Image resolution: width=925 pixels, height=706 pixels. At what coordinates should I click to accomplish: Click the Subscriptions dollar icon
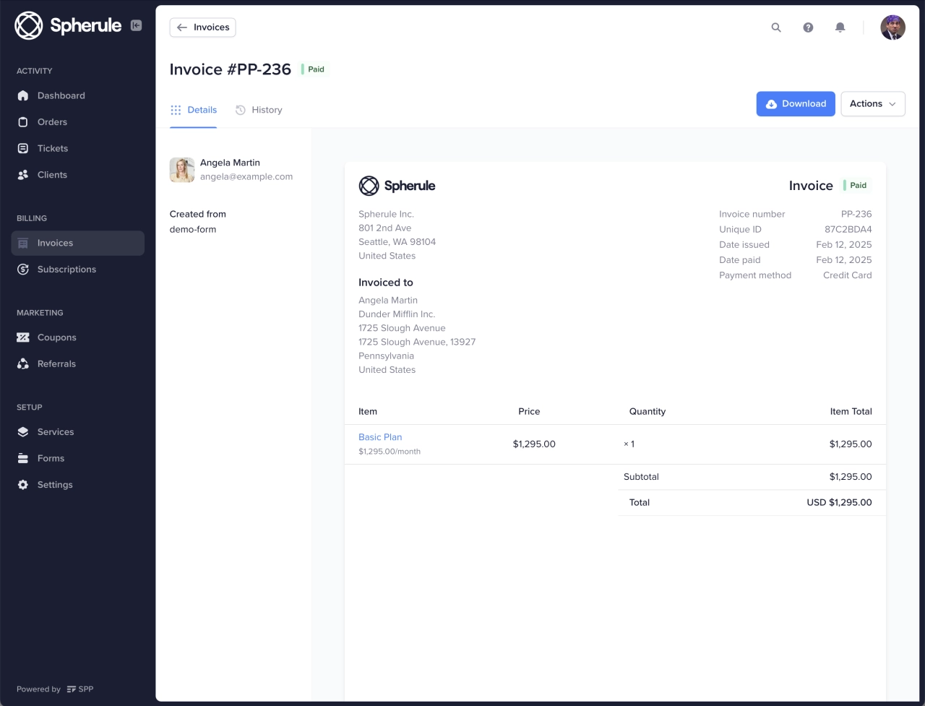click(x=23, y=270)
